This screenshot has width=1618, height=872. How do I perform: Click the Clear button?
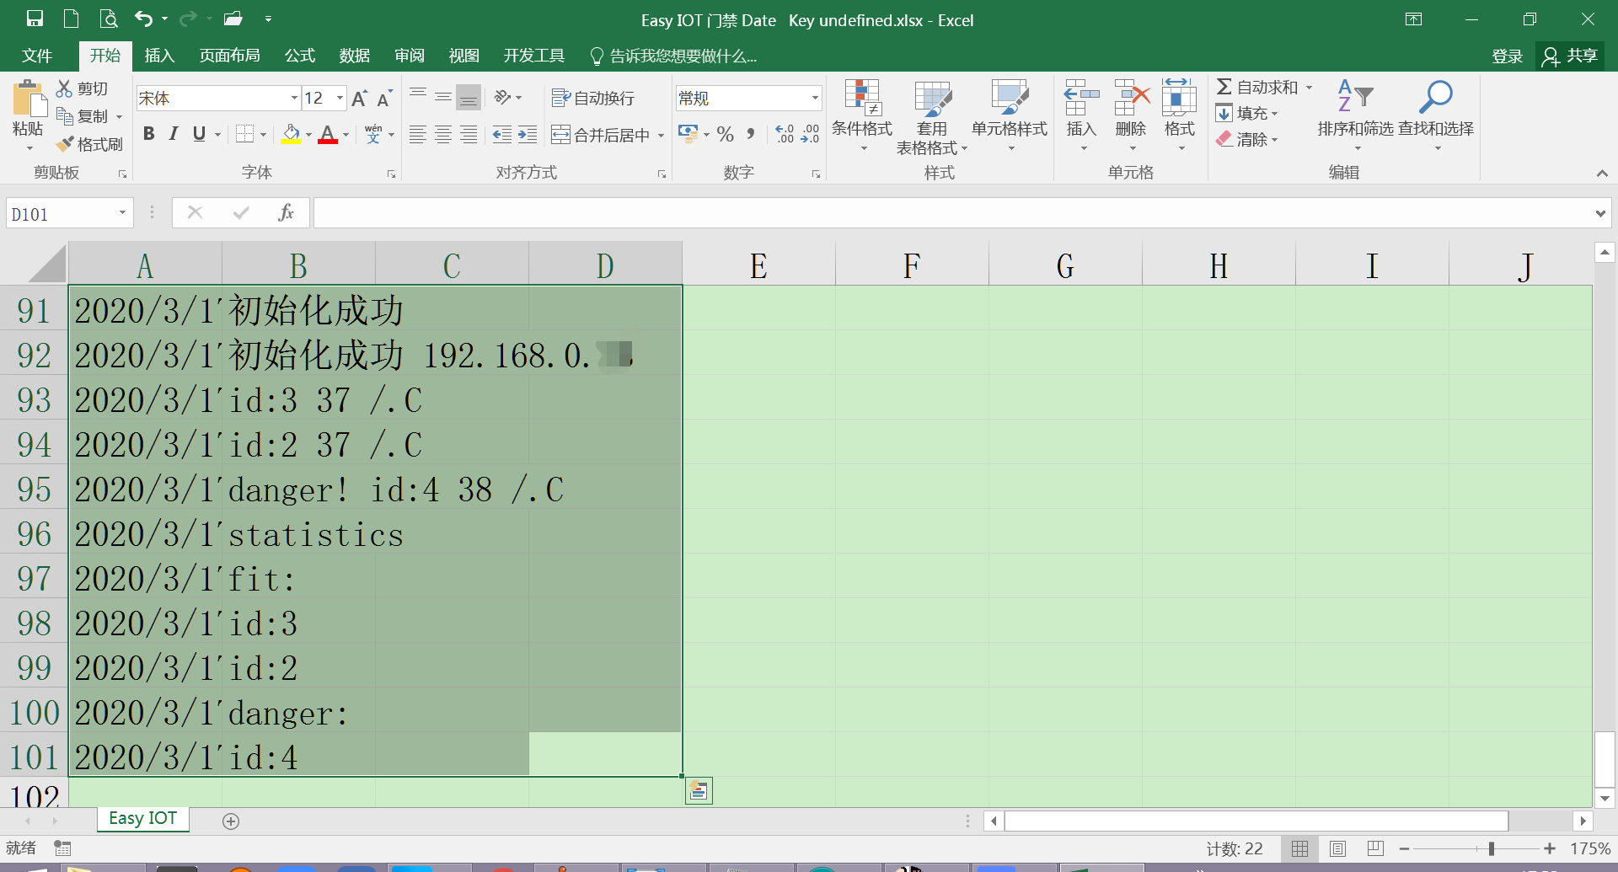(1247, 139)
